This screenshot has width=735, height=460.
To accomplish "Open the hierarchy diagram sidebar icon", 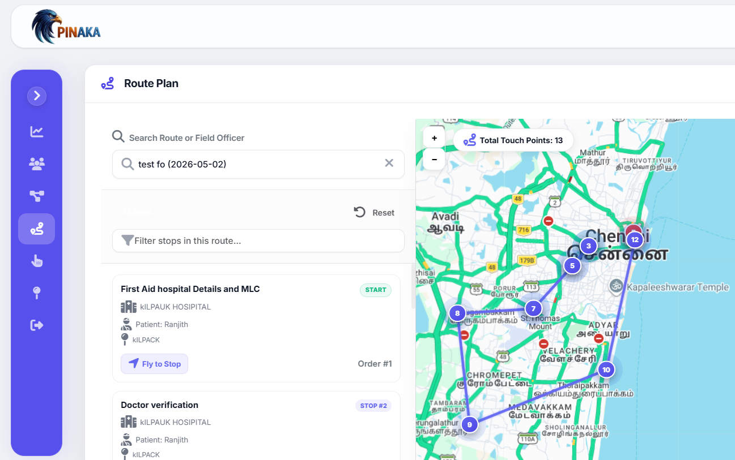I will (x=37, y=196).
